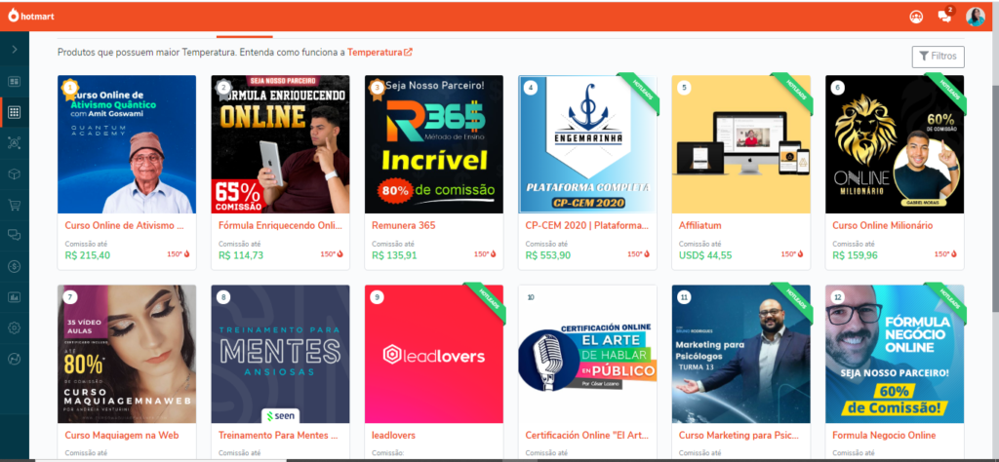Open the Filtros filter button

tap(938, 56)
